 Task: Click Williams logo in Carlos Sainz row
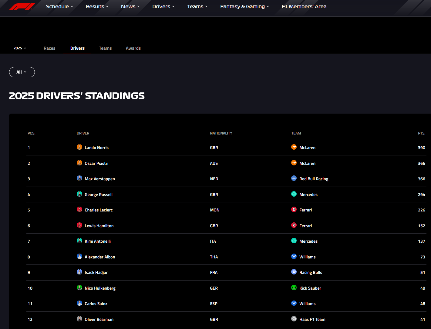click(294, 303)
